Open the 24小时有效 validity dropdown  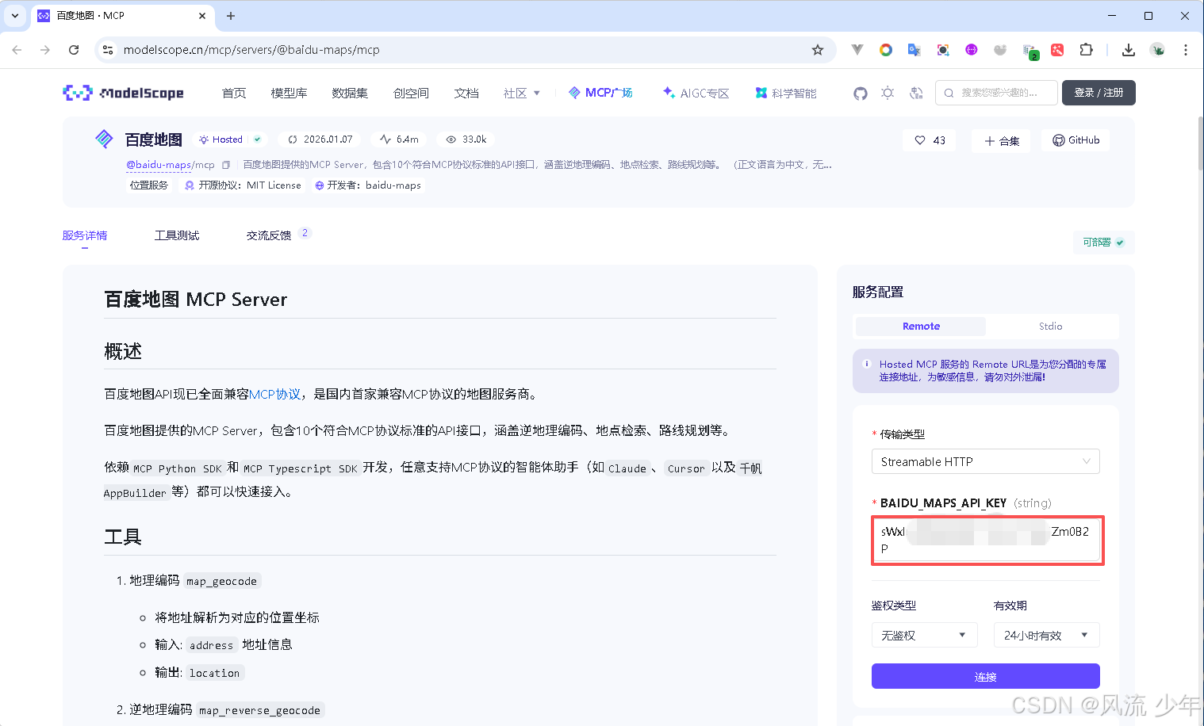[x=1046, y=634]
